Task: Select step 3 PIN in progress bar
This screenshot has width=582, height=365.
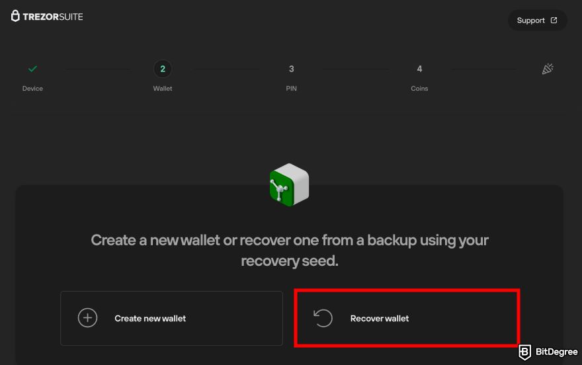Action: (x=292, y=69)
